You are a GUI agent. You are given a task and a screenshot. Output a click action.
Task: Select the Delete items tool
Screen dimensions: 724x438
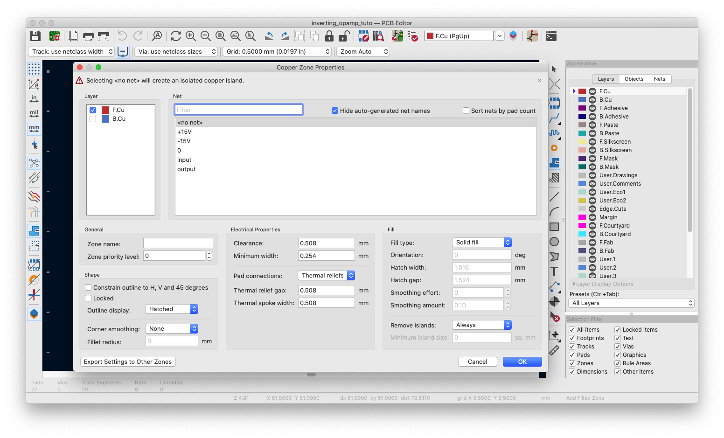pyautogui.click(x=554, y=317)
